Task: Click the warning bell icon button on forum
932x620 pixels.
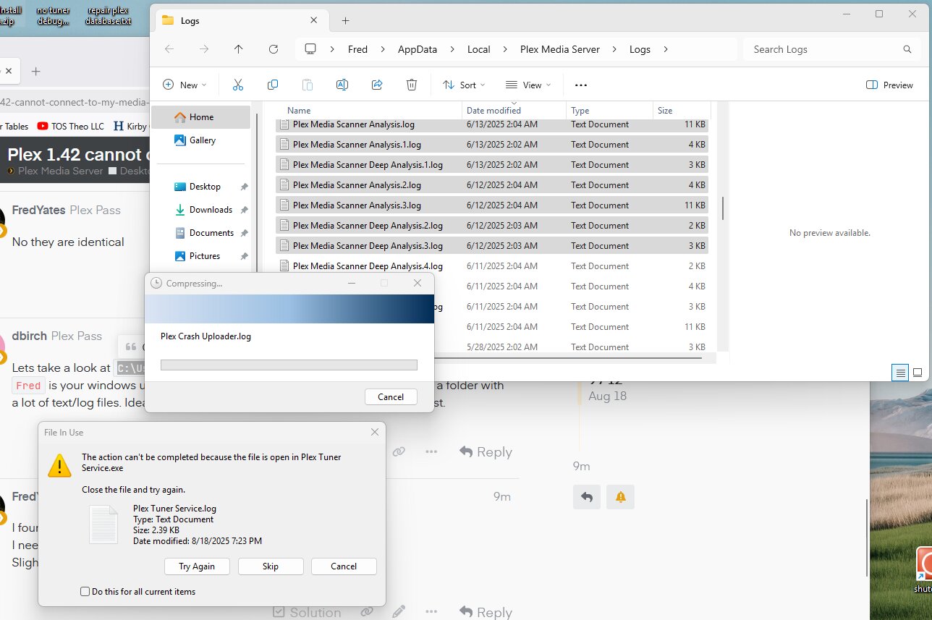Action: coord(620,497)
